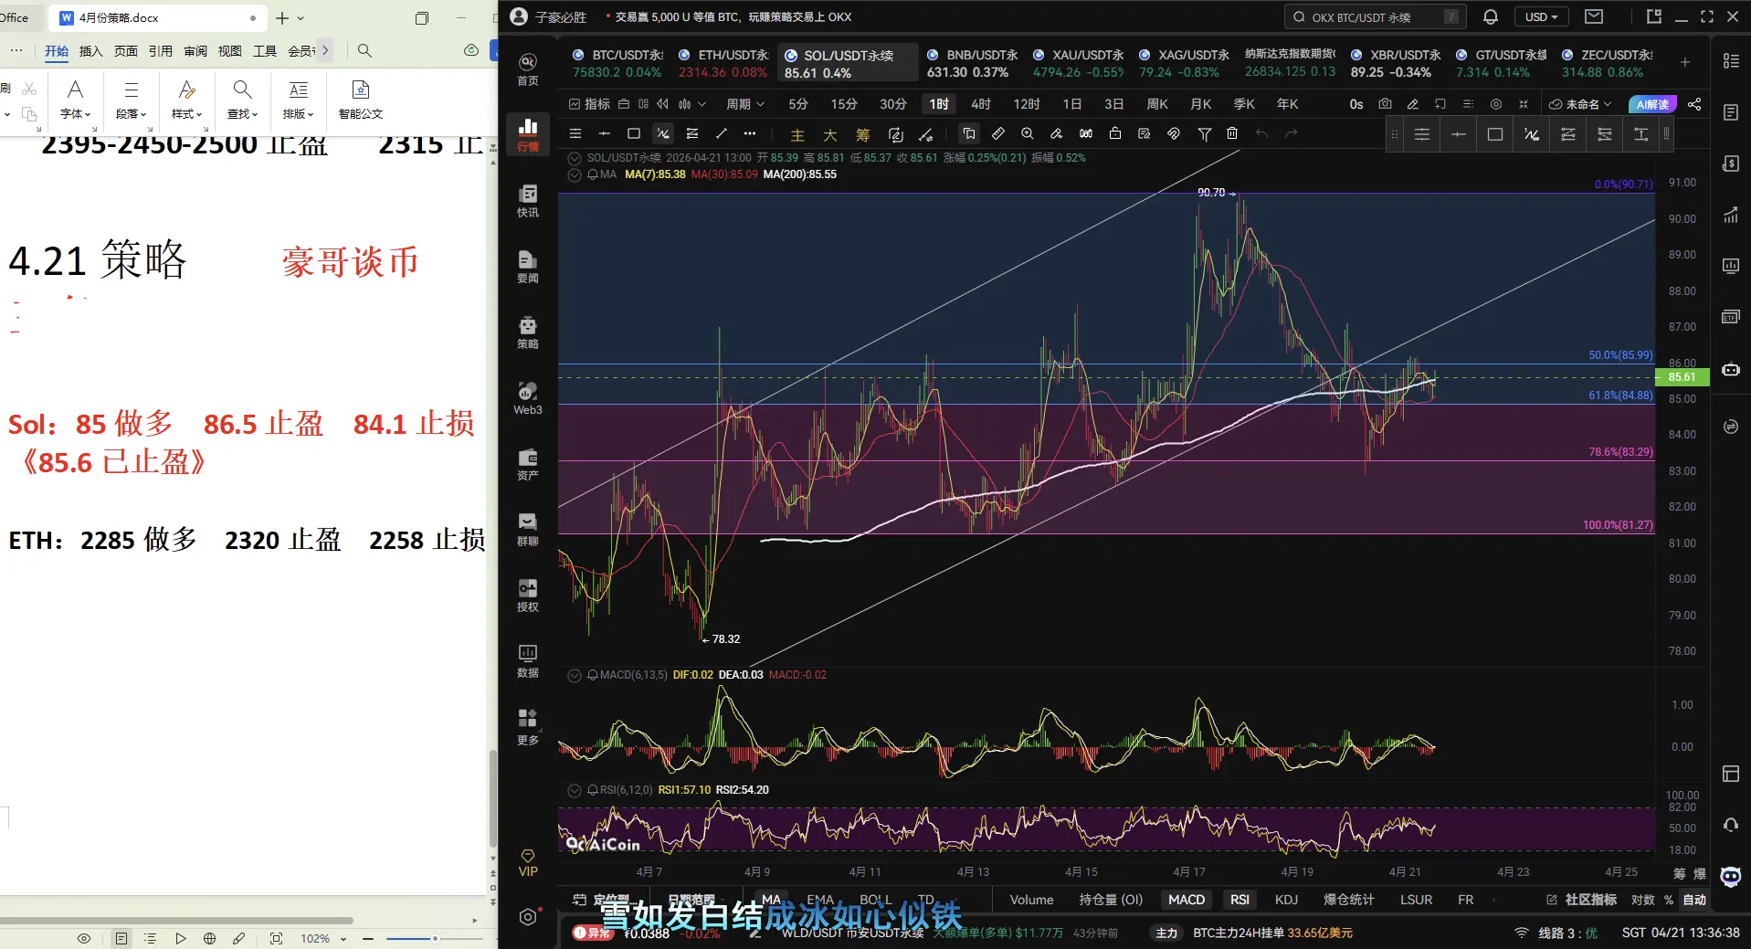Lock drawings with the padlock icon
Viewport: 1751px width, 949px height.
click(x=1115, y=134)
